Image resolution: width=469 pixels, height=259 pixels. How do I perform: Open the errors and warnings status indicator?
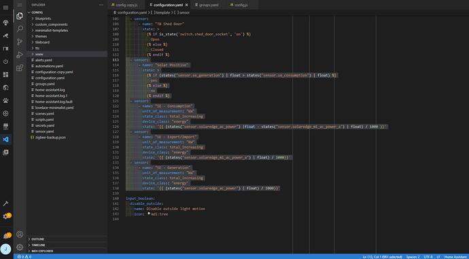24,256
